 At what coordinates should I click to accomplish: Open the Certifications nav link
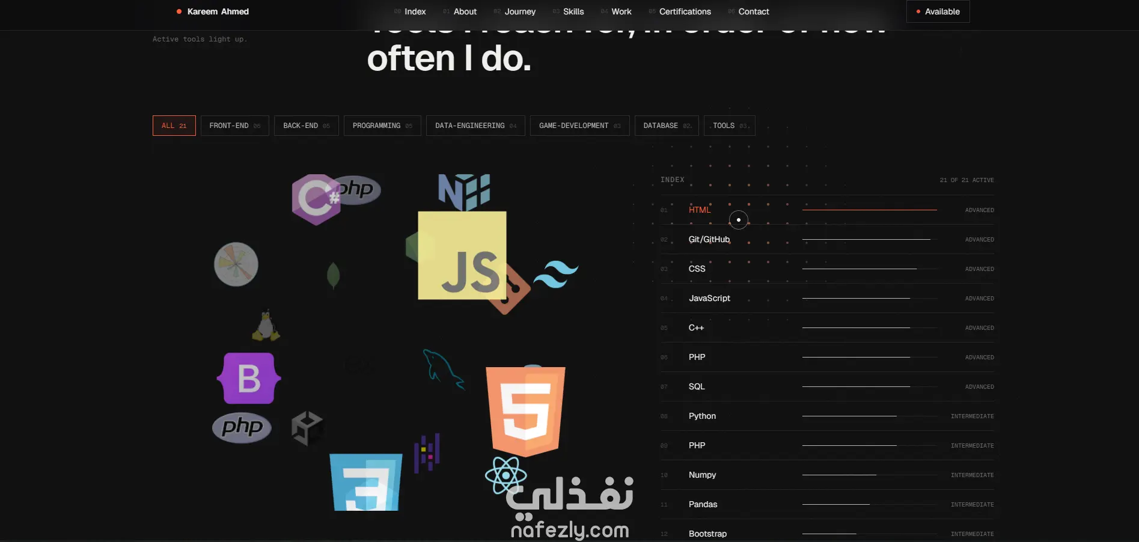680,11
